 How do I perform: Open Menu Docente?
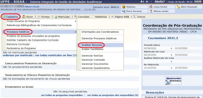(x=134, y=11)
